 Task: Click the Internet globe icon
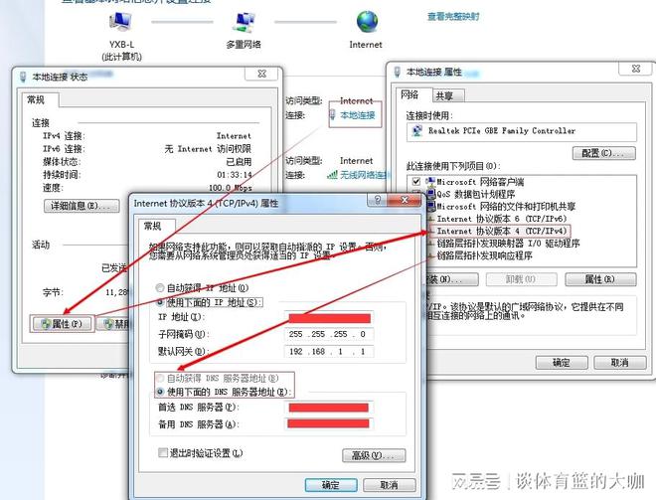coord(367,21)
